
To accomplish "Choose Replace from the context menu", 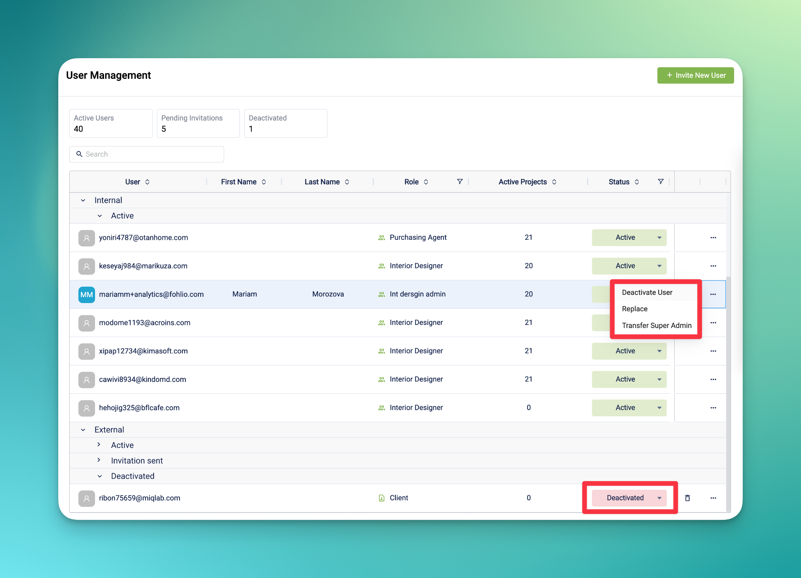I will coord(656,309).
